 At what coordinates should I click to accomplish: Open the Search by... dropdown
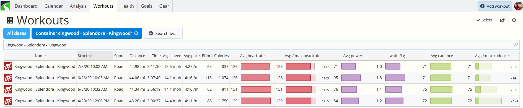pos(163,33)
